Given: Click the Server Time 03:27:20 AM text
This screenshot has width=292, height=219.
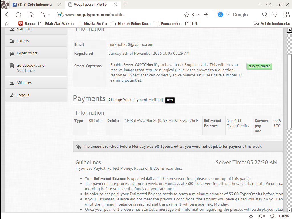Looking at the screenshot, I should pos(246,162).
